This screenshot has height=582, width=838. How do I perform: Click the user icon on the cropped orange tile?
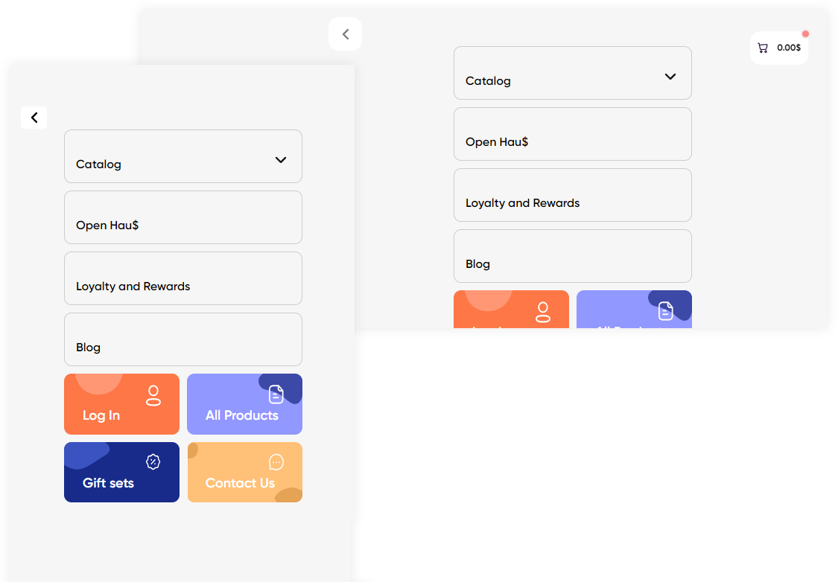coord(543,312)
